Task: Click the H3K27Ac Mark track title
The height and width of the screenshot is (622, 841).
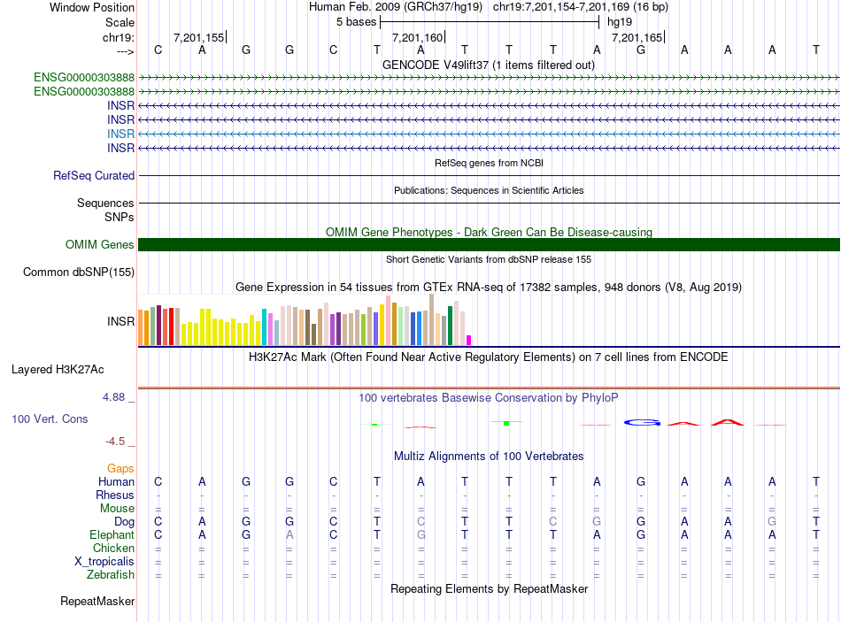Action: pos(489,357)
